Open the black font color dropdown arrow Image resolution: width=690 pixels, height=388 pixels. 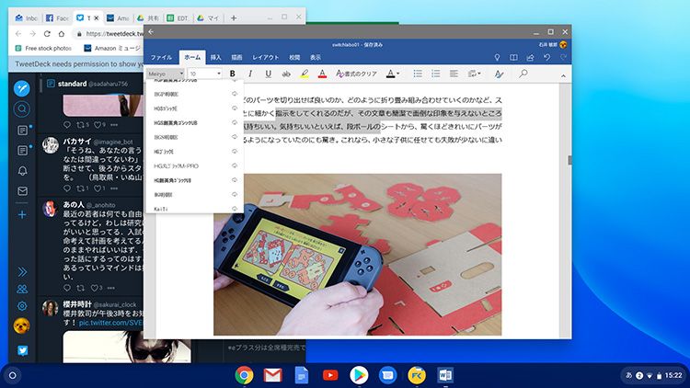pyautogui.click(x=397, y=74)
